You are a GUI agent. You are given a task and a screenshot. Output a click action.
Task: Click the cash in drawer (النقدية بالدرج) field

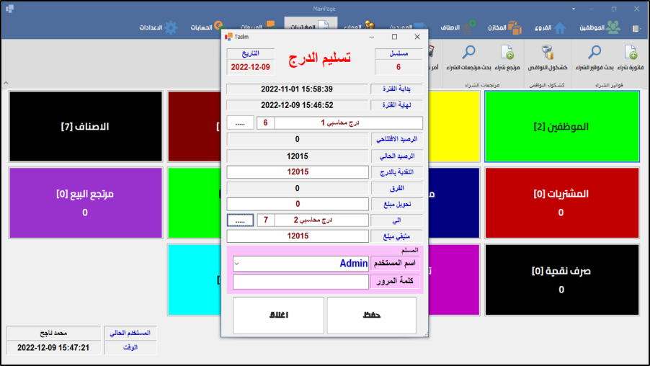[298, 171]
